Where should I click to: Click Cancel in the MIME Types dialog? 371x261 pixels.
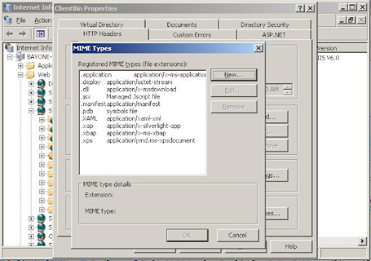(238, 235)
